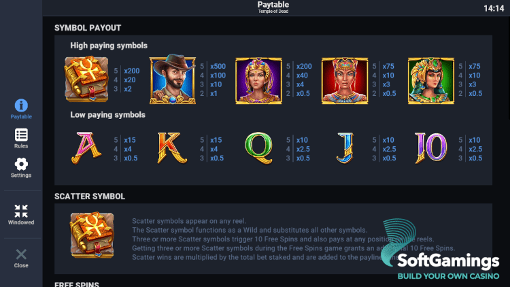Viewport: 510px width, 287px height.
Task: Open the Rules section
Action: (x=21, y=138)
